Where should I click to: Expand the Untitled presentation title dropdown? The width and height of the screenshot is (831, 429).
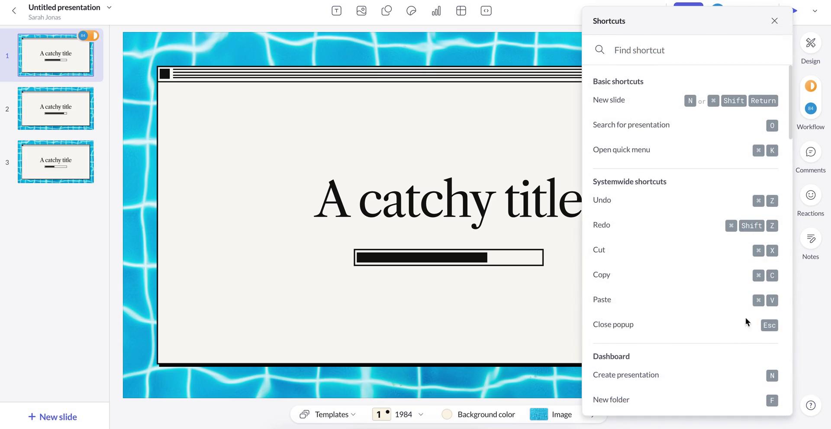click(x=109, y=7)
